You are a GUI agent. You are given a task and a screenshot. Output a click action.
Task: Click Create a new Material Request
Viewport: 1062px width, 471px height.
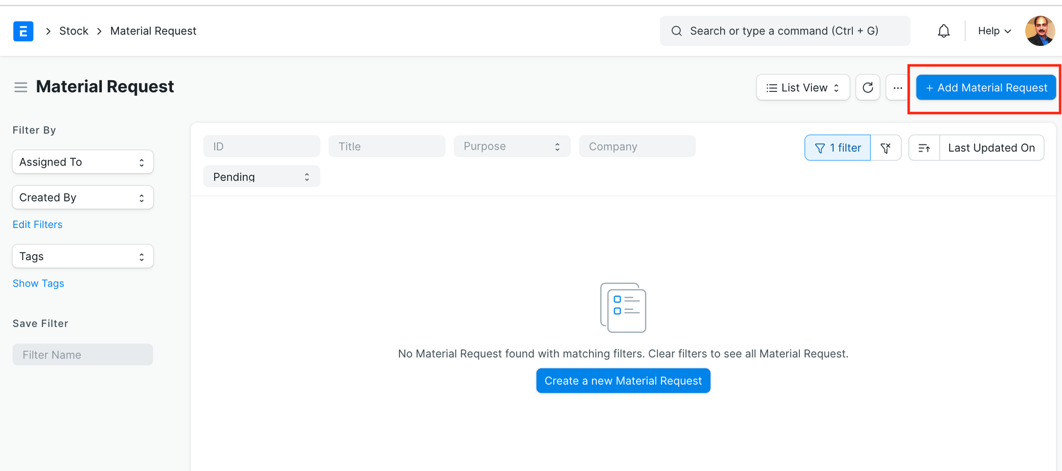click(623, 381)
